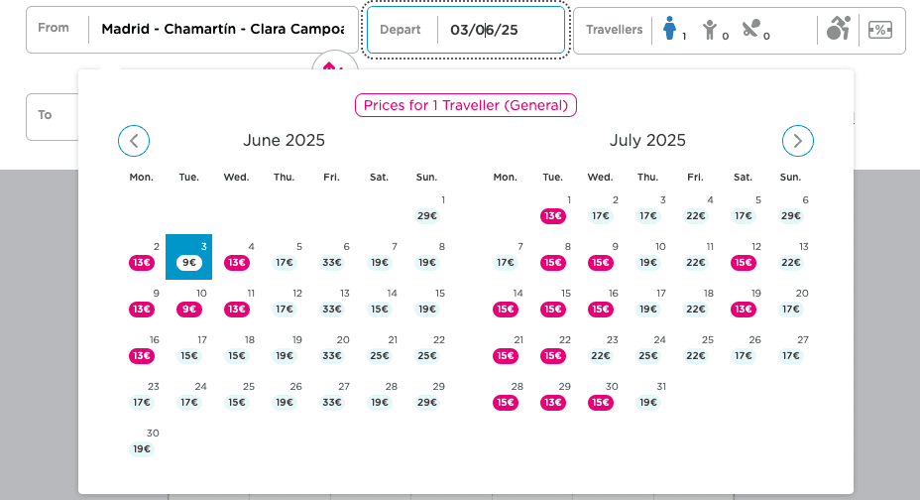
Task: Click the adult traveller icon
Action: pos(669,30)
